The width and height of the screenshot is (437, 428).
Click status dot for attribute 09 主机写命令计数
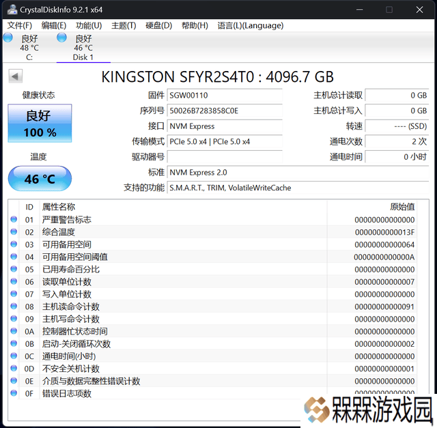coord(14,319)
